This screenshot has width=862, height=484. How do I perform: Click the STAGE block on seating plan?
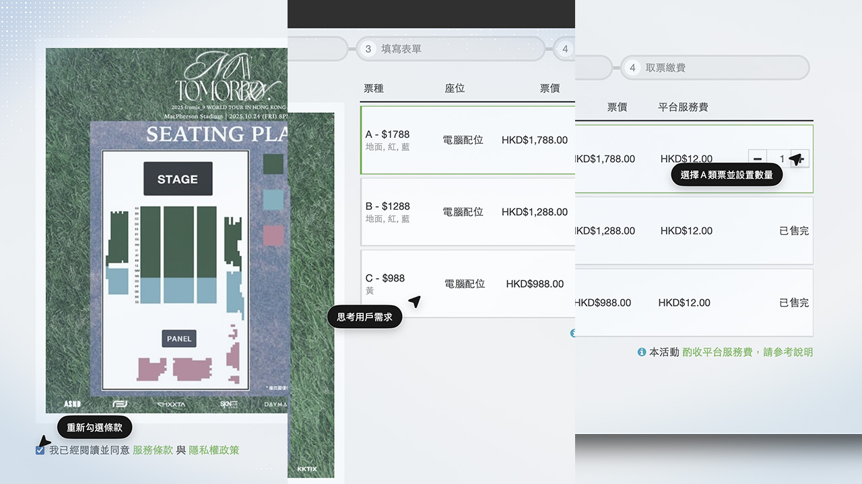pos(178,179)
